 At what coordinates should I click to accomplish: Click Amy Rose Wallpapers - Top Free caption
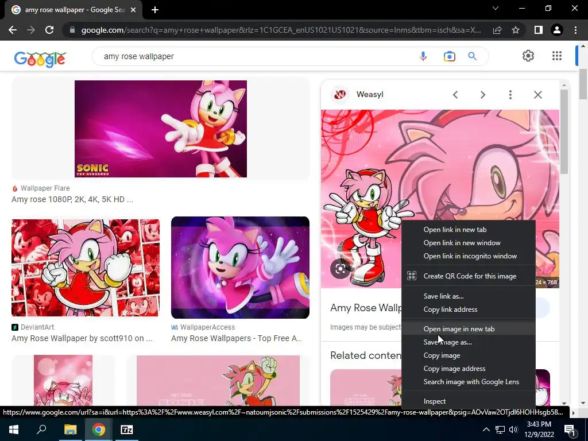236,338
